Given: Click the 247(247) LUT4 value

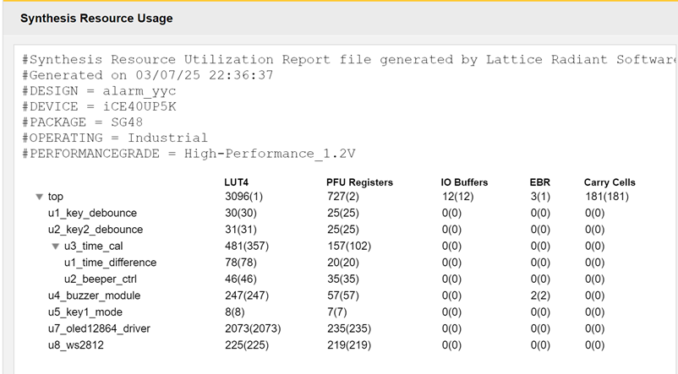Looking at the screenshot, I should (247, 295).
